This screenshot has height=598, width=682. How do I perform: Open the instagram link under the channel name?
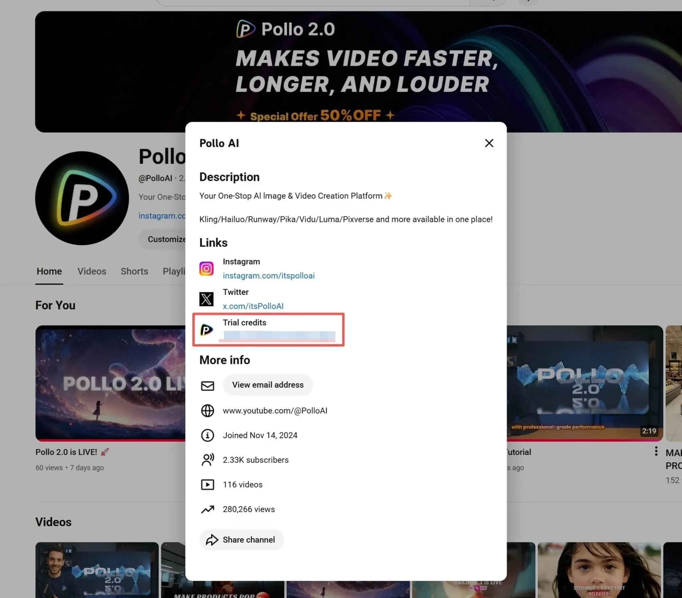click(x=162, y=216)
